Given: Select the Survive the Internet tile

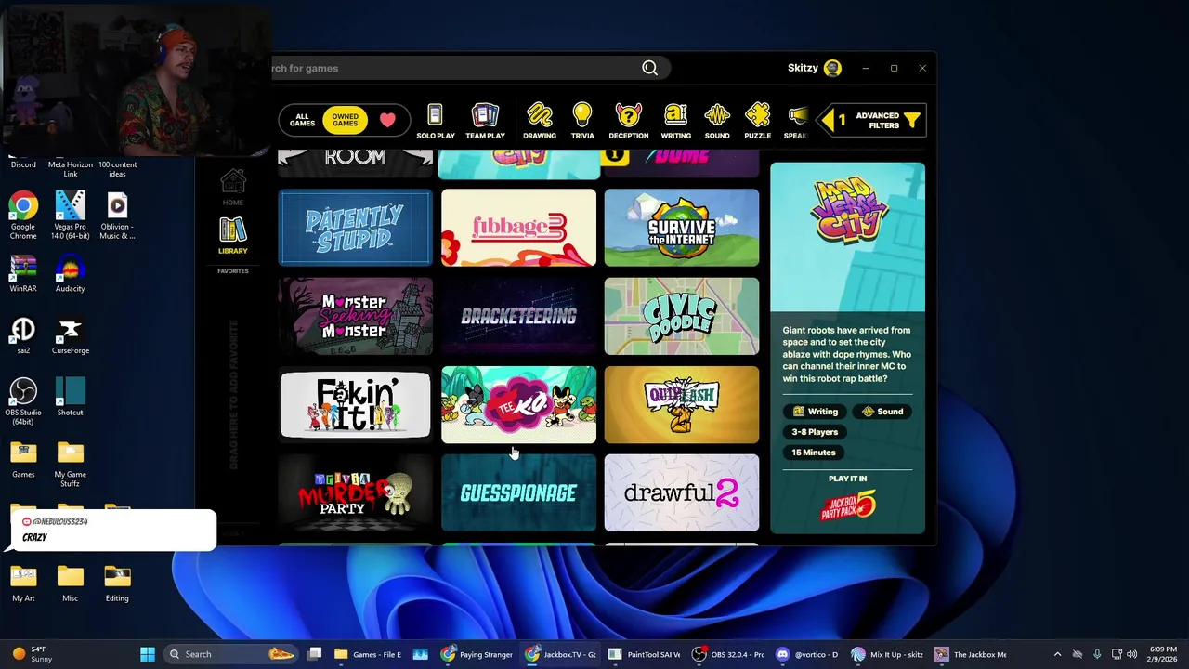Looking at the screenshot, I should [681, 228].
